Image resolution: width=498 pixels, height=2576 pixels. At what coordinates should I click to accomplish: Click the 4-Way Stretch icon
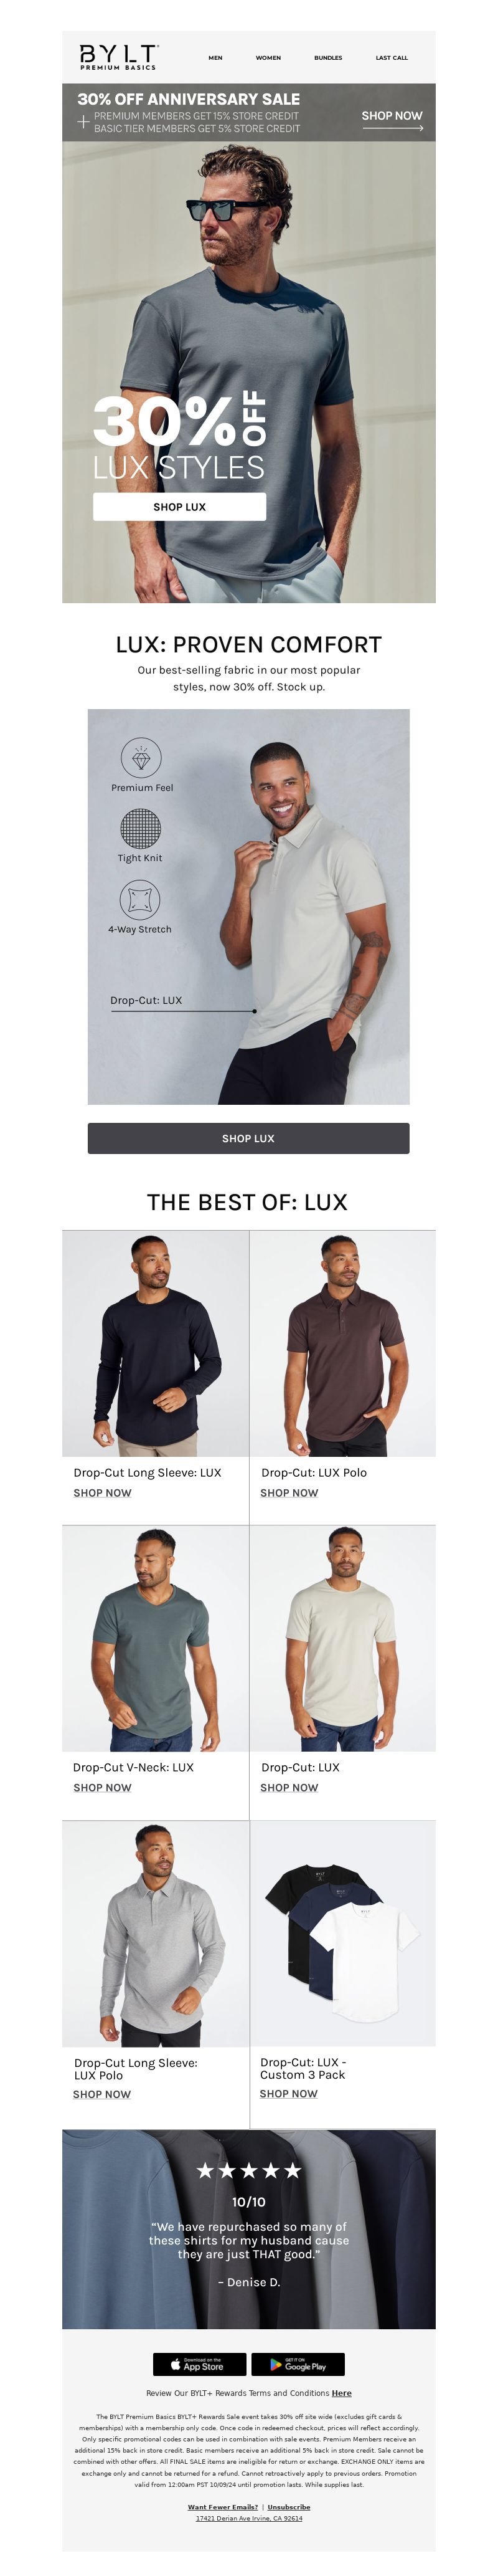tap(139, 899)
